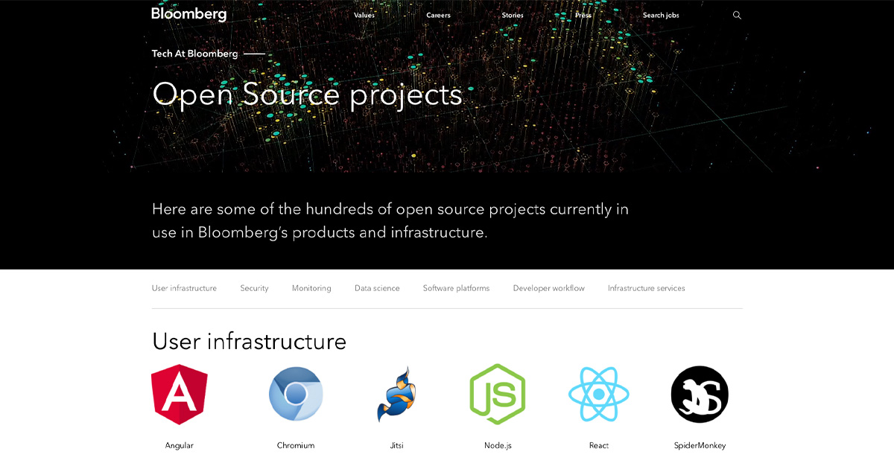This screenshot has height=469, width=894.
Task: Open the Infrastructure services category
Action: [646, 288]
